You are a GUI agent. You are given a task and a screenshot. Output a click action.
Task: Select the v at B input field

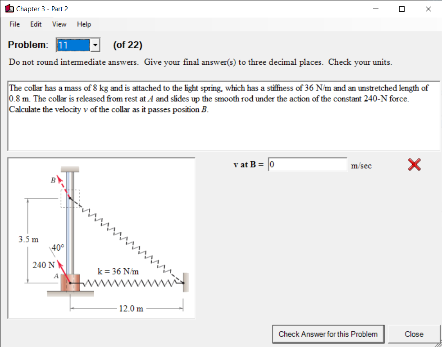(x=308, y=164)
